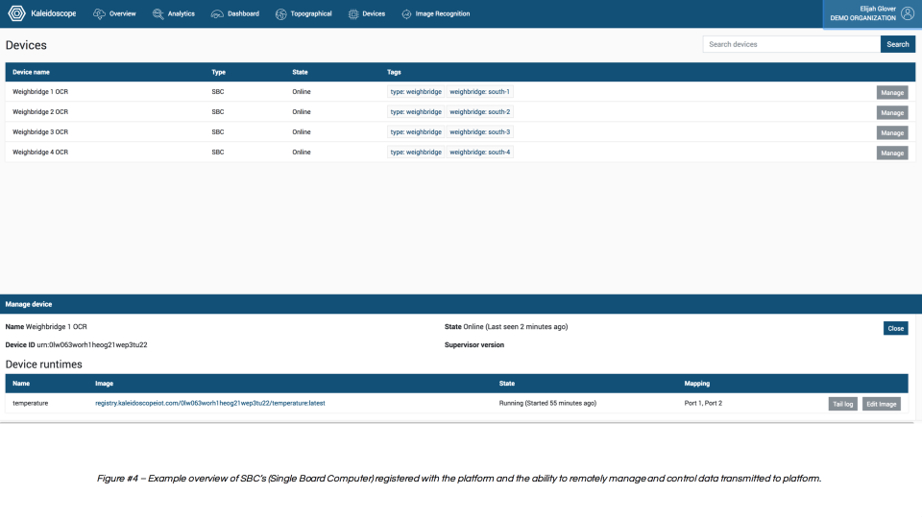
Task: Click the State column header in Devices table
Action: [x=300, y=72]
